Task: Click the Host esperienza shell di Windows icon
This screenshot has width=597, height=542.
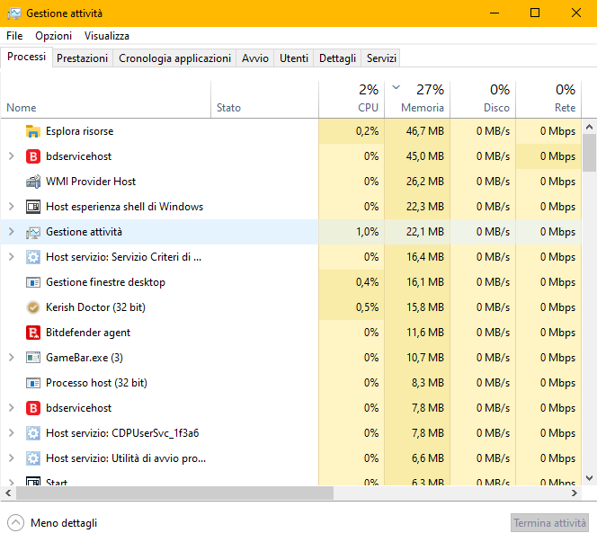Action: tap(33, 207)
